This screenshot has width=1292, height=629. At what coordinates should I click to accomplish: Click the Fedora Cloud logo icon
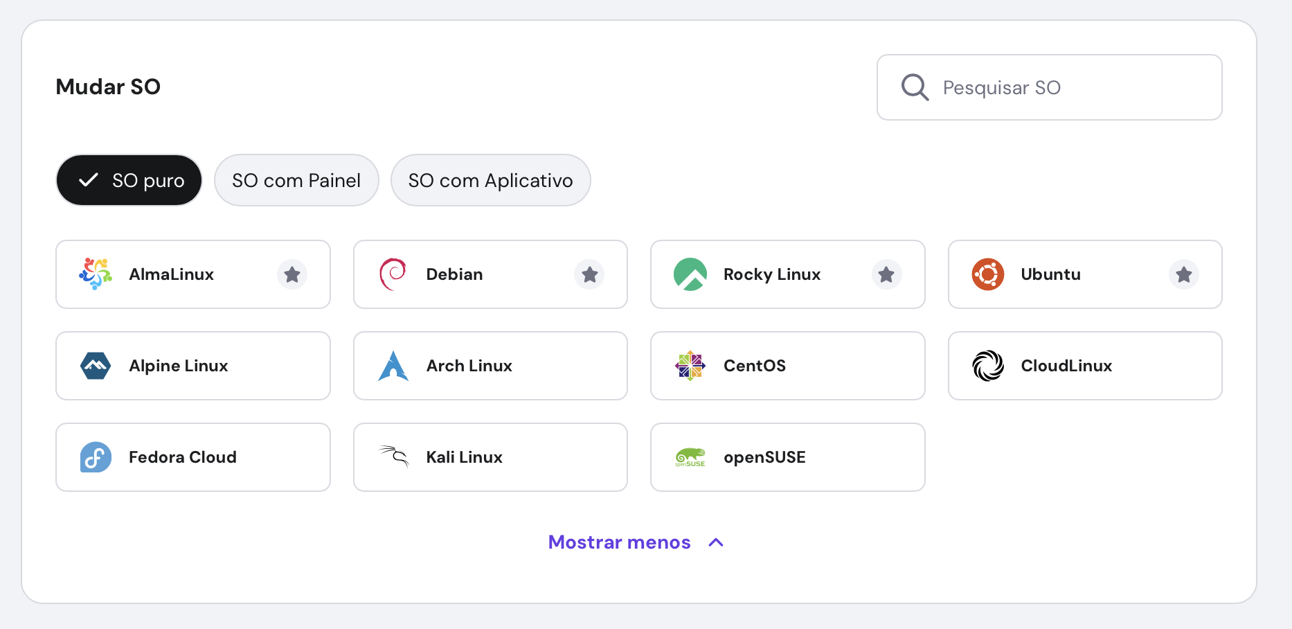pos(95,457)
